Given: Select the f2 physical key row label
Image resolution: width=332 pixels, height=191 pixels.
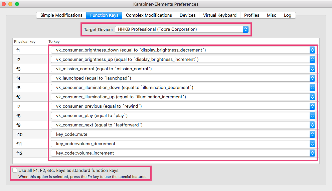Looking at the screenshot, I should pos(18,60).
